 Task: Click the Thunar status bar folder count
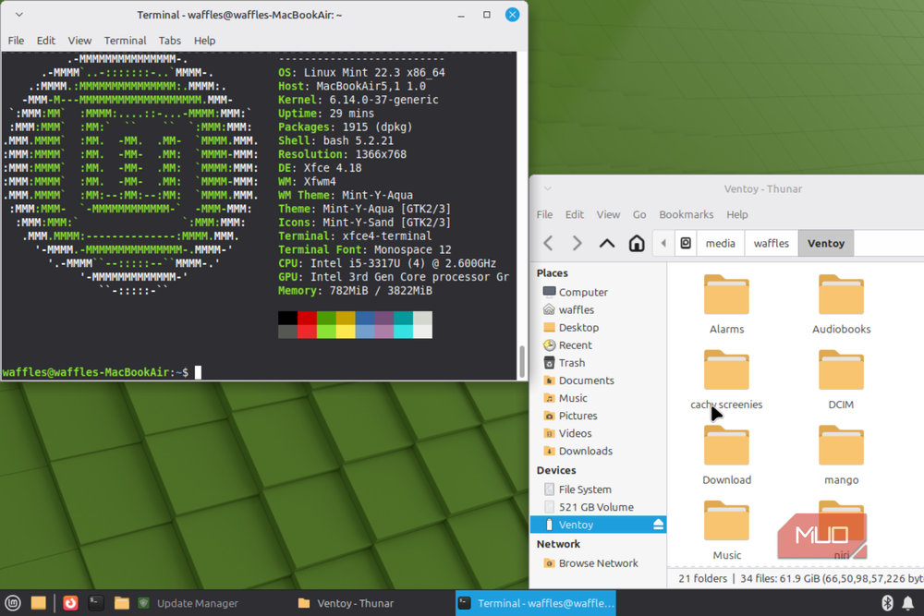pos(702,578)
